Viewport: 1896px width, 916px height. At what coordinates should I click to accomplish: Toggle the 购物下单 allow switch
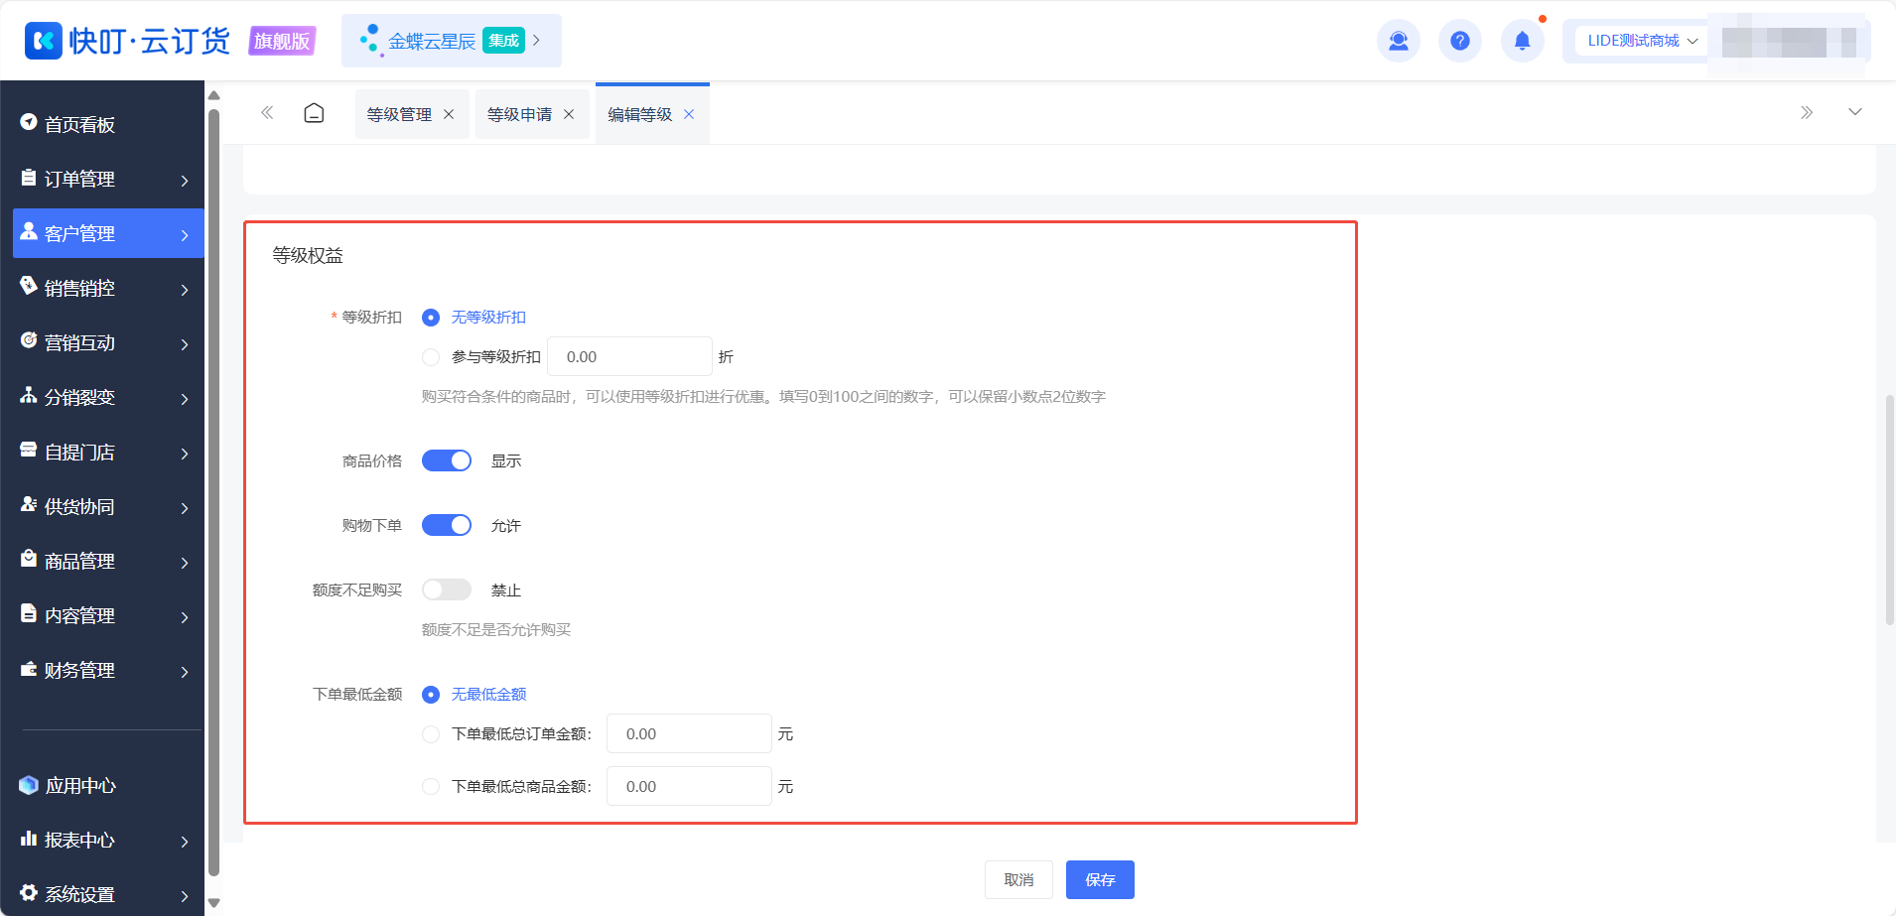(447, 525)
